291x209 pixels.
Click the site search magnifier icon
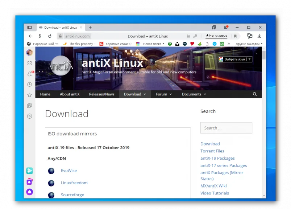[x=255, y=94]
